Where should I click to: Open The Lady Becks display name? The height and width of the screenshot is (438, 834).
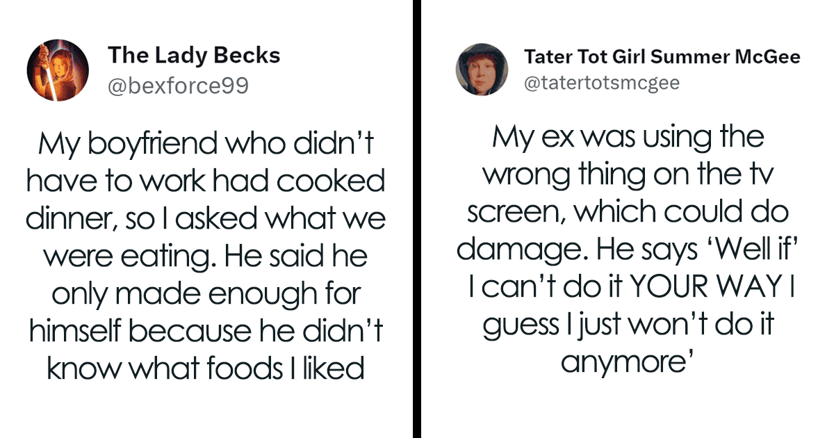195,55
